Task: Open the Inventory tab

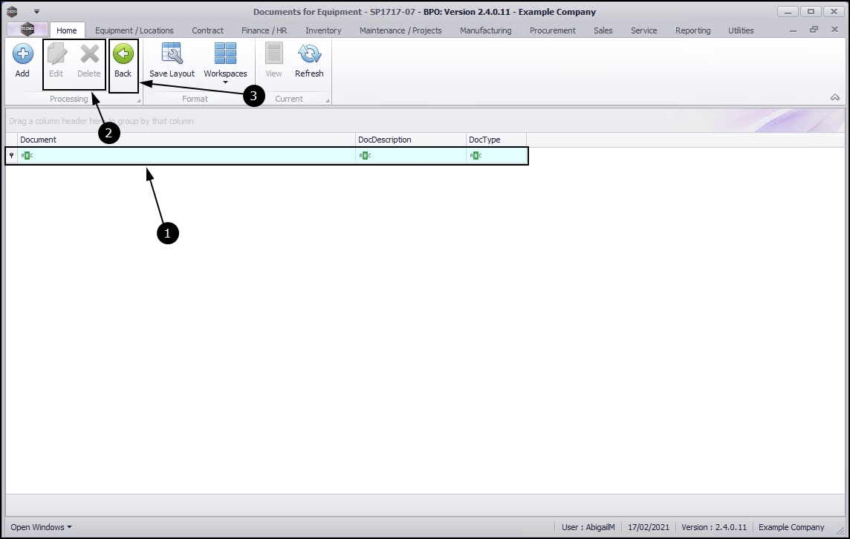Action: 323,30
